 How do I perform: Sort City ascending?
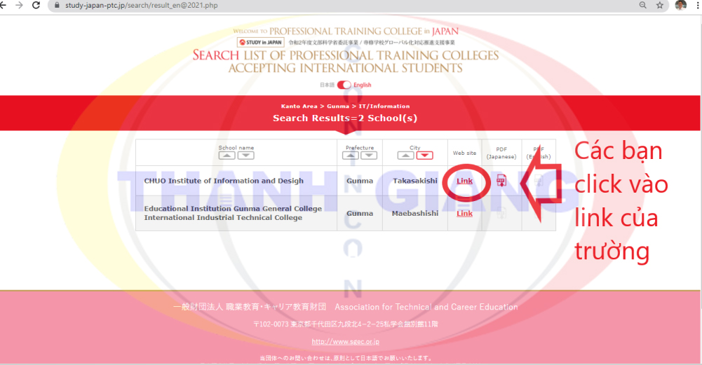(x=406, y=156)
